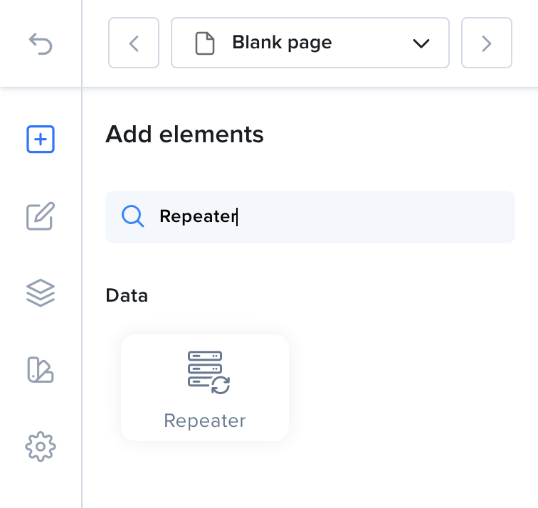538x508 pixels.
Task: Select the edit pencil sidebar icon
Action: (41, 216)
